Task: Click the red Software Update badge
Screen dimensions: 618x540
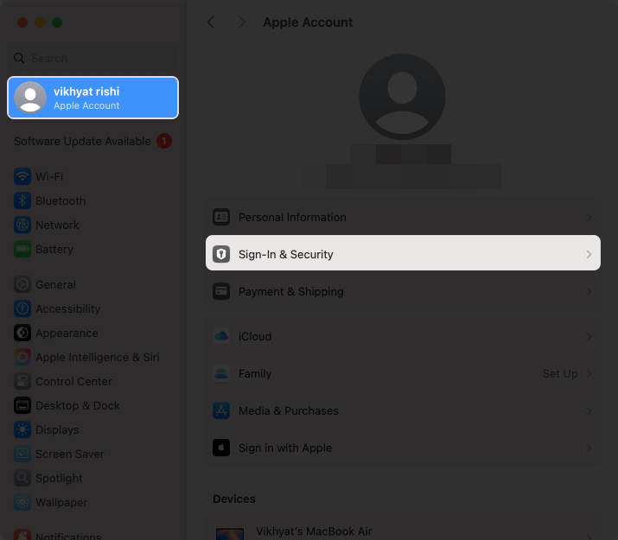Action: [164, 141]
